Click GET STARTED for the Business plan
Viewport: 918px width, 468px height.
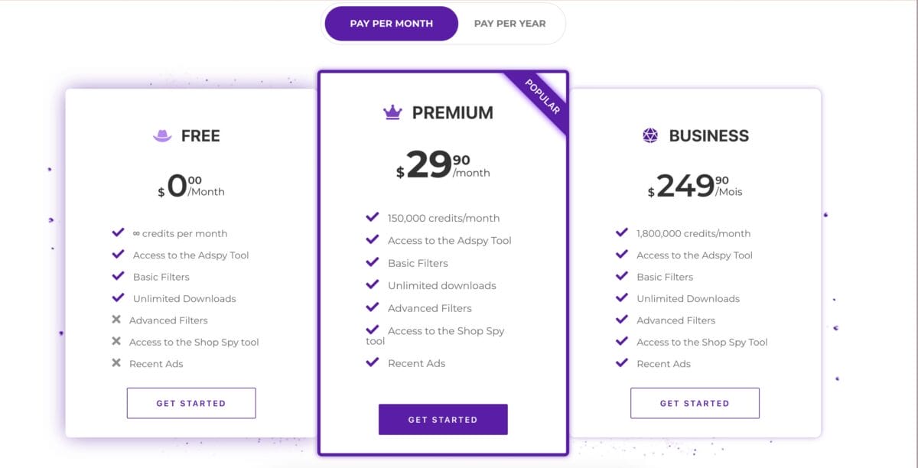point(695,403)
